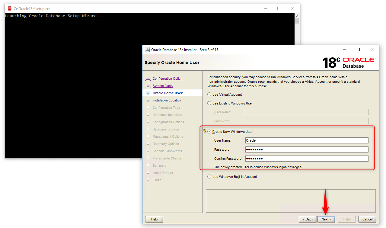Image resolution: width=386 pixels, height=228 pixels.
Task: Click the 'Specify Oracle Home User' heading
Action: point(172,63)
